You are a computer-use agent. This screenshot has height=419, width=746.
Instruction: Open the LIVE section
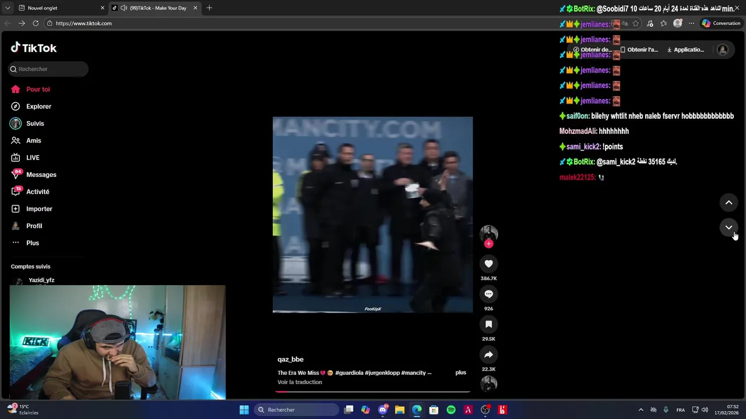click(25, 158)
